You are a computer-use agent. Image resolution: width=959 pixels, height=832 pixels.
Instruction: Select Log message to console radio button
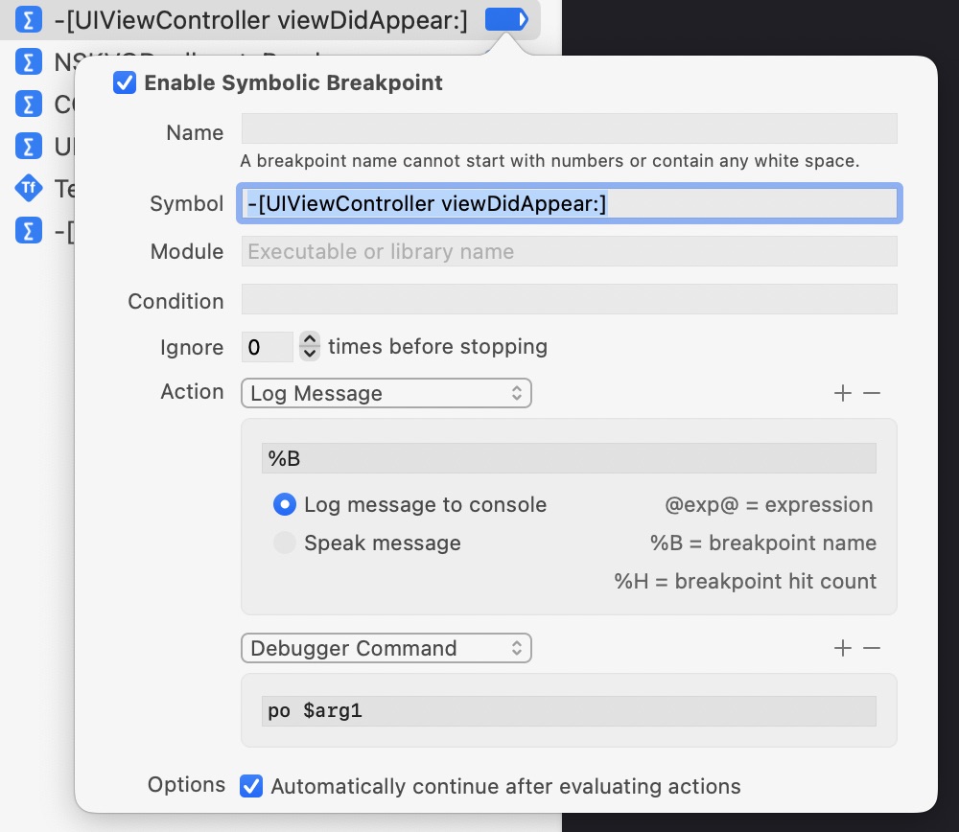click(x=285, y=504)
